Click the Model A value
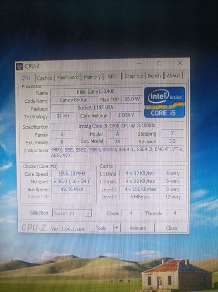This screenshot has height=292, width=218. [117, 134]
